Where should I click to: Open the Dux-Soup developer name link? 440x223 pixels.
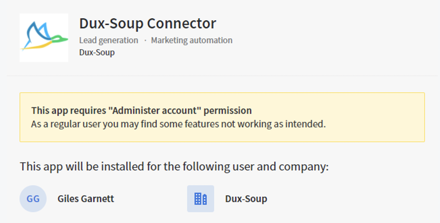click(x=97, y=52)
